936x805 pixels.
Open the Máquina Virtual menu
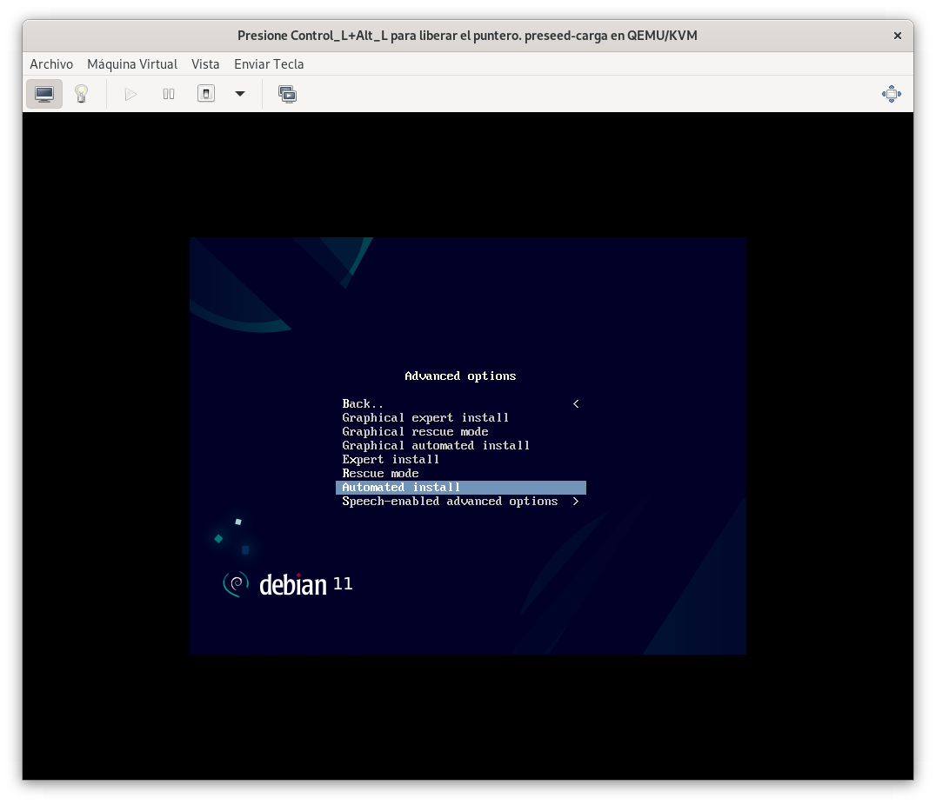[132, 64]
